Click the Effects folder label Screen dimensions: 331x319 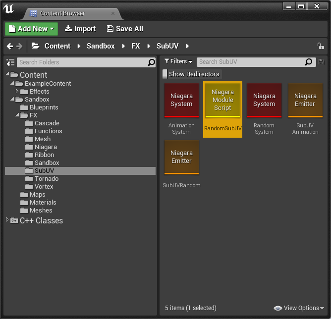(x=40, y=92)
